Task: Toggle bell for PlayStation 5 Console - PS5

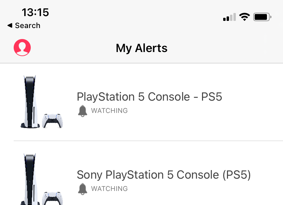Action: [82, 111]
